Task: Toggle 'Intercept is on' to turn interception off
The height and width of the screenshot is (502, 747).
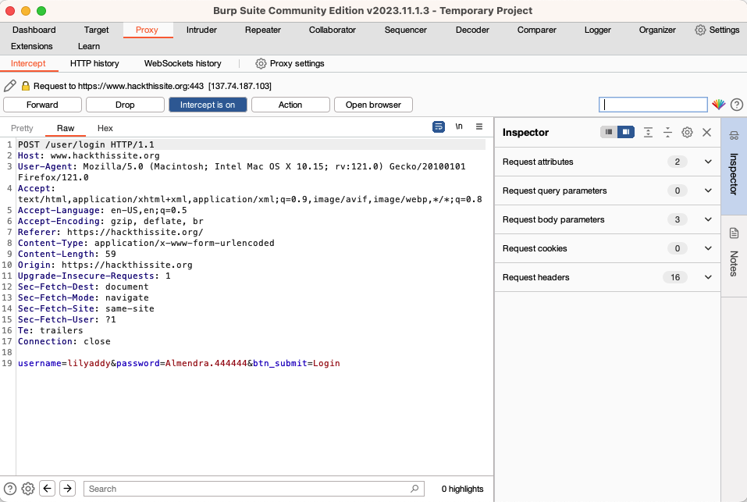Action: tap(208, 104)
